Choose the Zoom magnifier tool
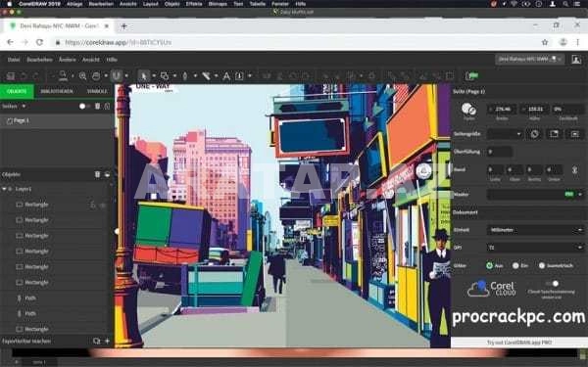This screenshot has height=367, width=588. tap(82, 76)
